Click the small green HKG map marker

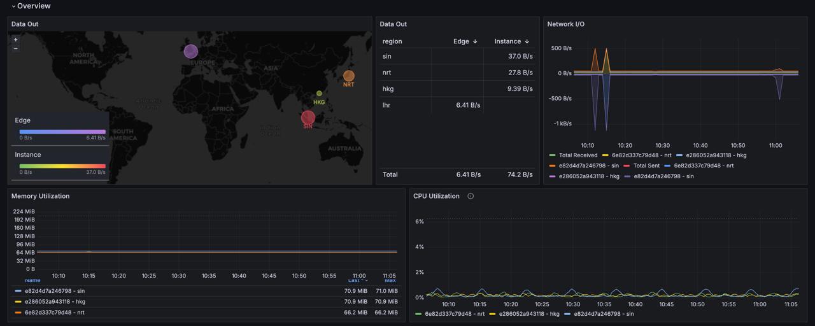coord(319,94)
